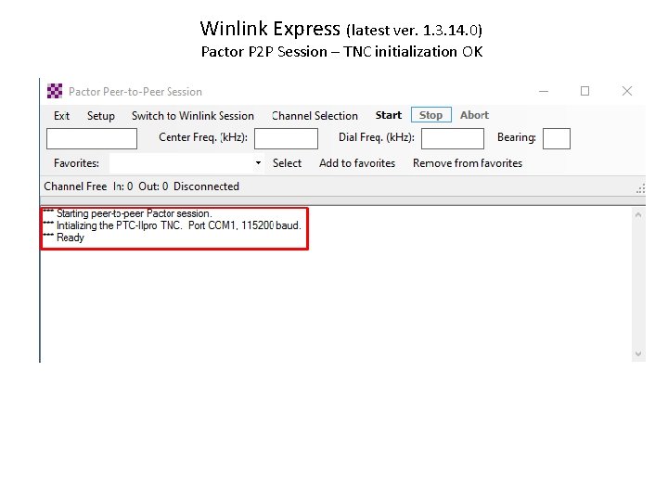
Task: Click Select next to Favorites
Action: point(287,163)
